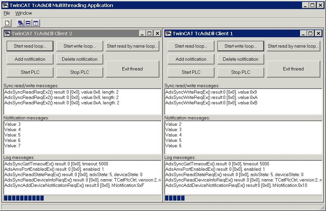Add notification in Client 2

30,59
